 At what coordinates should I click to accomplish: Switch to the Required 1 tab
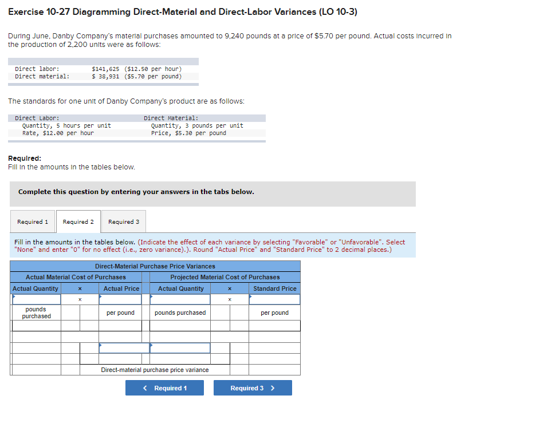(33, 222)
